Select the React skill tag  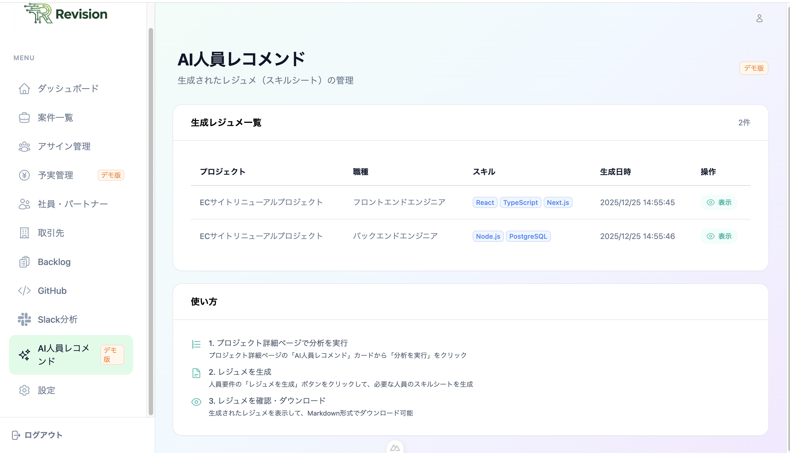(x=485, y=202)
